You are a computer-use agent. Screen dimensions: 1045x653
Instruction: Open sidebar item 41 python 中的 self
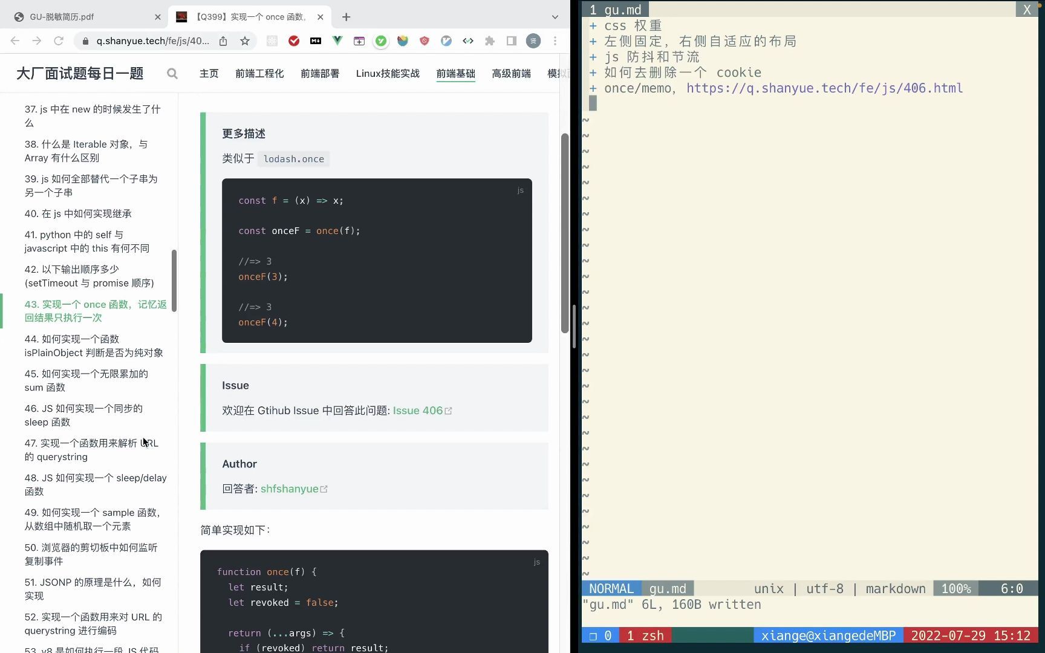coord(87,241)
